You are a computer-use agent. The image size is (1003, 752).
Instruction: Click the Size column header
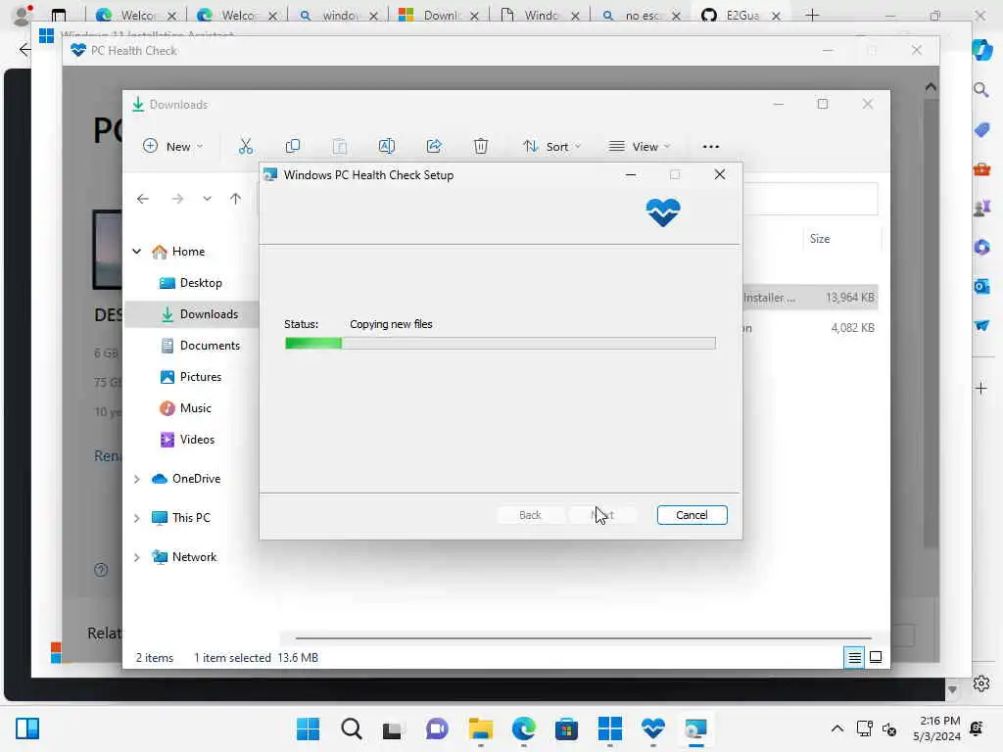pyautogui.click(x=820, y=239)
